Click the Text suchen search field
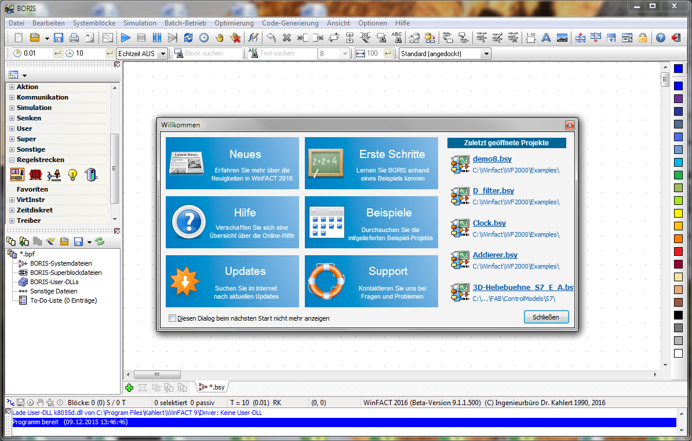This screenshot has width=692, height=441. point(287,53)
